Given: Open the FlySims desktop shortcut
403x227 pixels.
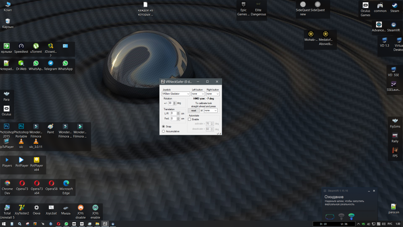Looking at the screenshot, I should (395, 123).
